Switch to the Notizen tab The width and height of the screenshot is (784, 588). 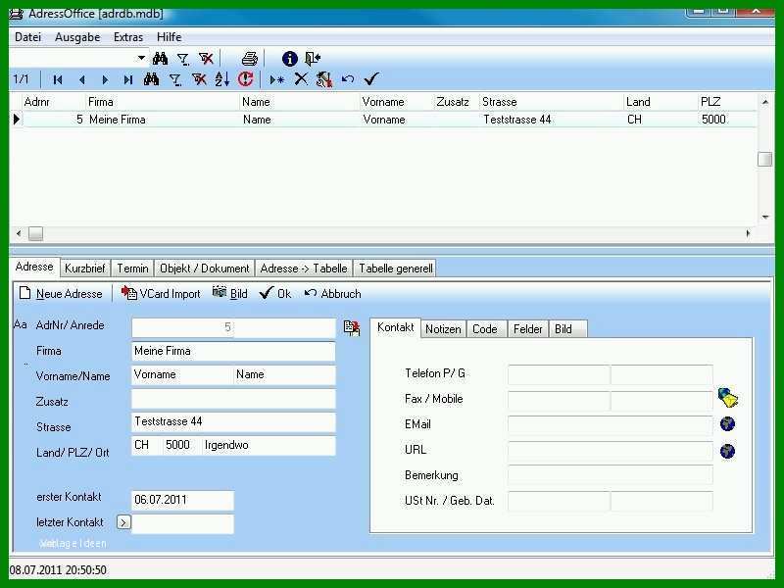443,329
